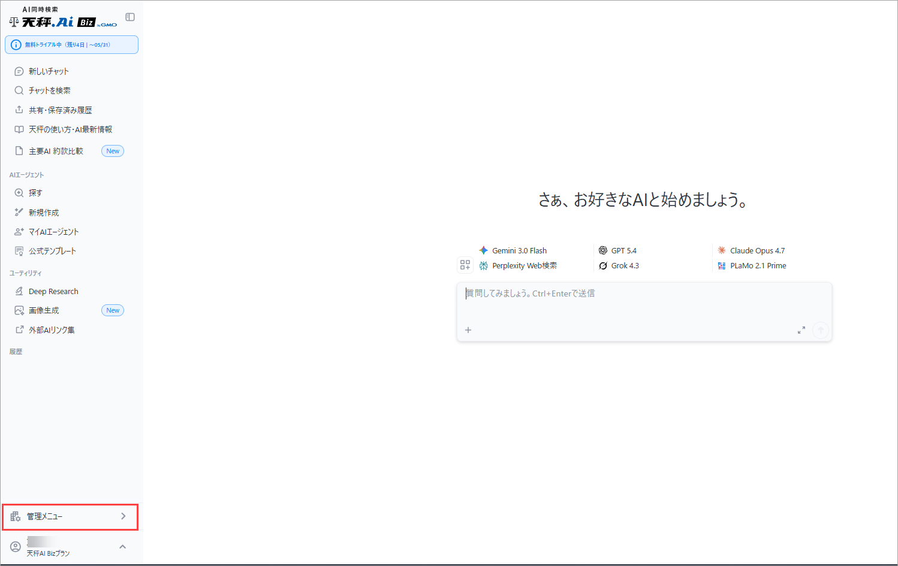Viewport: 898px width, 566px height.
Task: Click the Claude starburst icon
Action: (x=722, y=250)
